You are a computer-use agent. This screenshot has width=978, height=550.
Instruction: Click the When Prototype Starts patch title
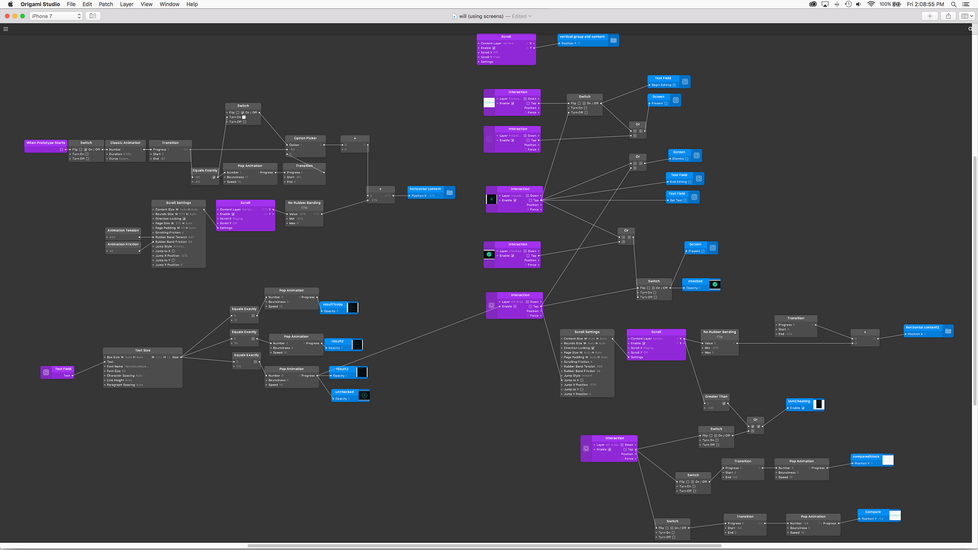click(x=45, y=143)
